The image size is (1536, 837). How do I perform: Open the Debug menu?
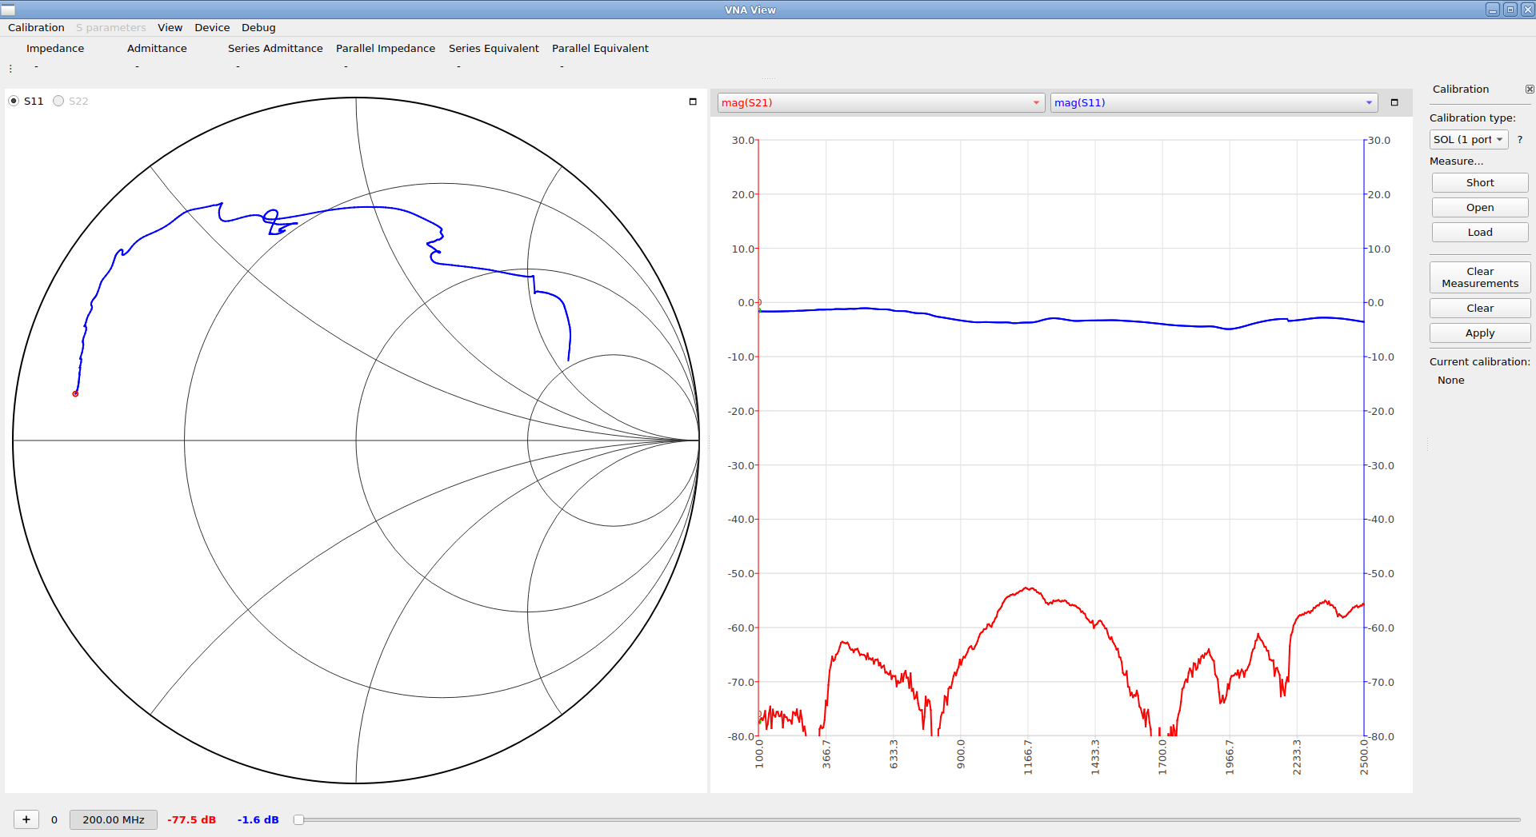pos(258,27)
